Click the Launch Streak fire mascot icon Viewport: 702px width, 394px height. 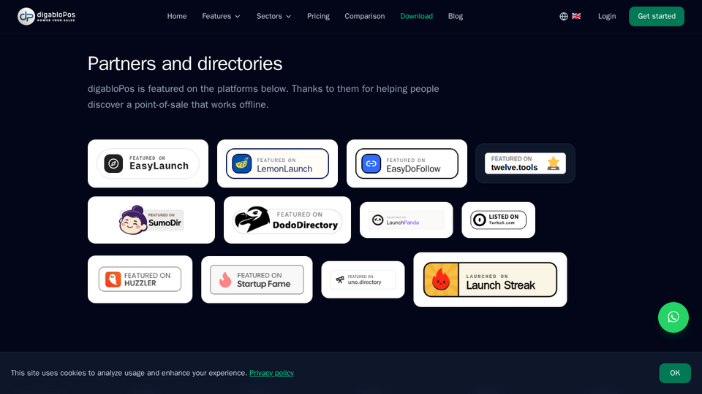[441, 279]
